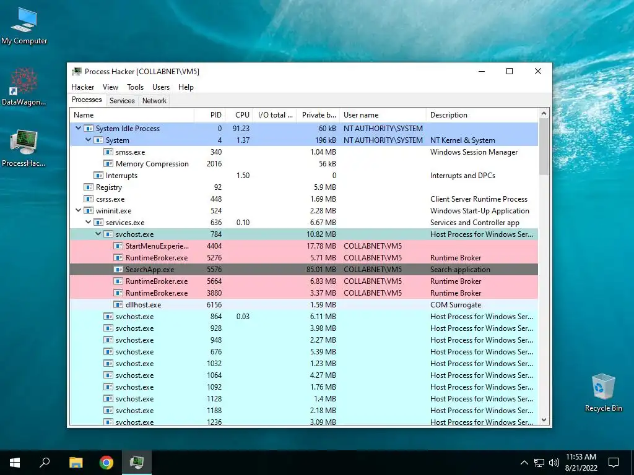Click the process list scrollbar thumb
The width and height of the screenshot is (634, 475).
click(x=544, y=147)
